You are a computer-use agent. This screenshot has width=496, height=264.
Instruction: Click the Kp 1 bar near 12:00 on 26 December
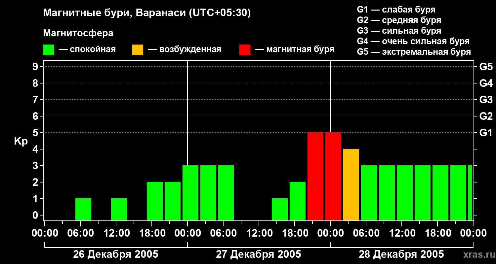coord(119,209)
